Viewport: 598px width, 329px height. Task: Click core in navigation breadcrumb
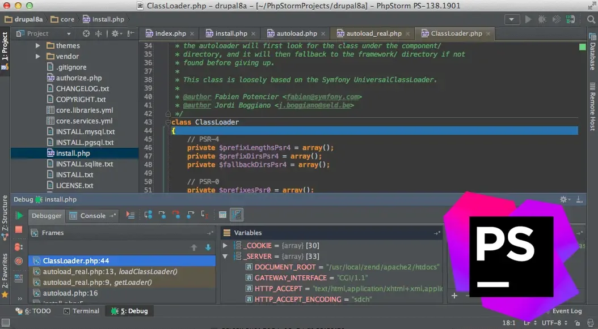62,19
